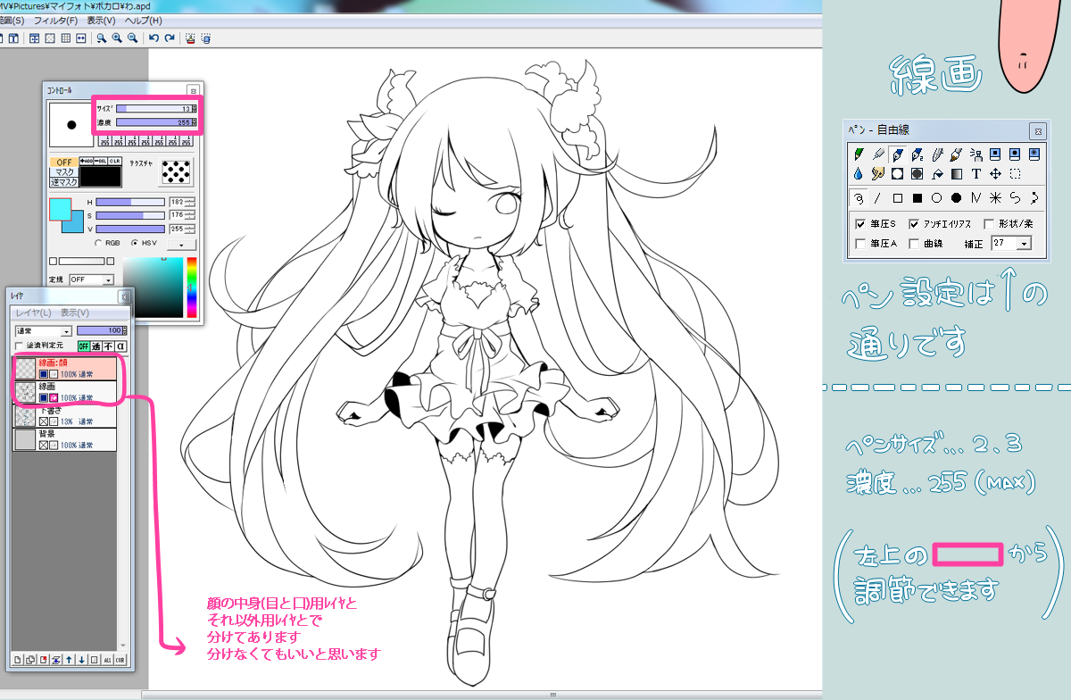Screen dimensions: 1071x700
Task: Select the RGB radio button
Action: click(x=98, y=242)
